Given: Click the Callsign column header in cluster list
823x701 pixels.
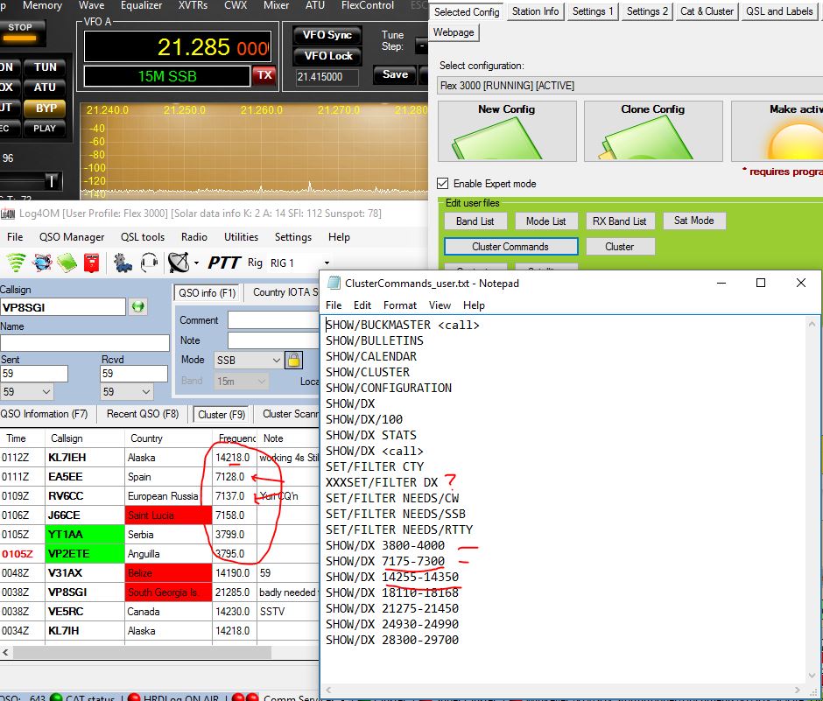Looking at the screenshot, I should pyautogui.click(x=85, y=438).
